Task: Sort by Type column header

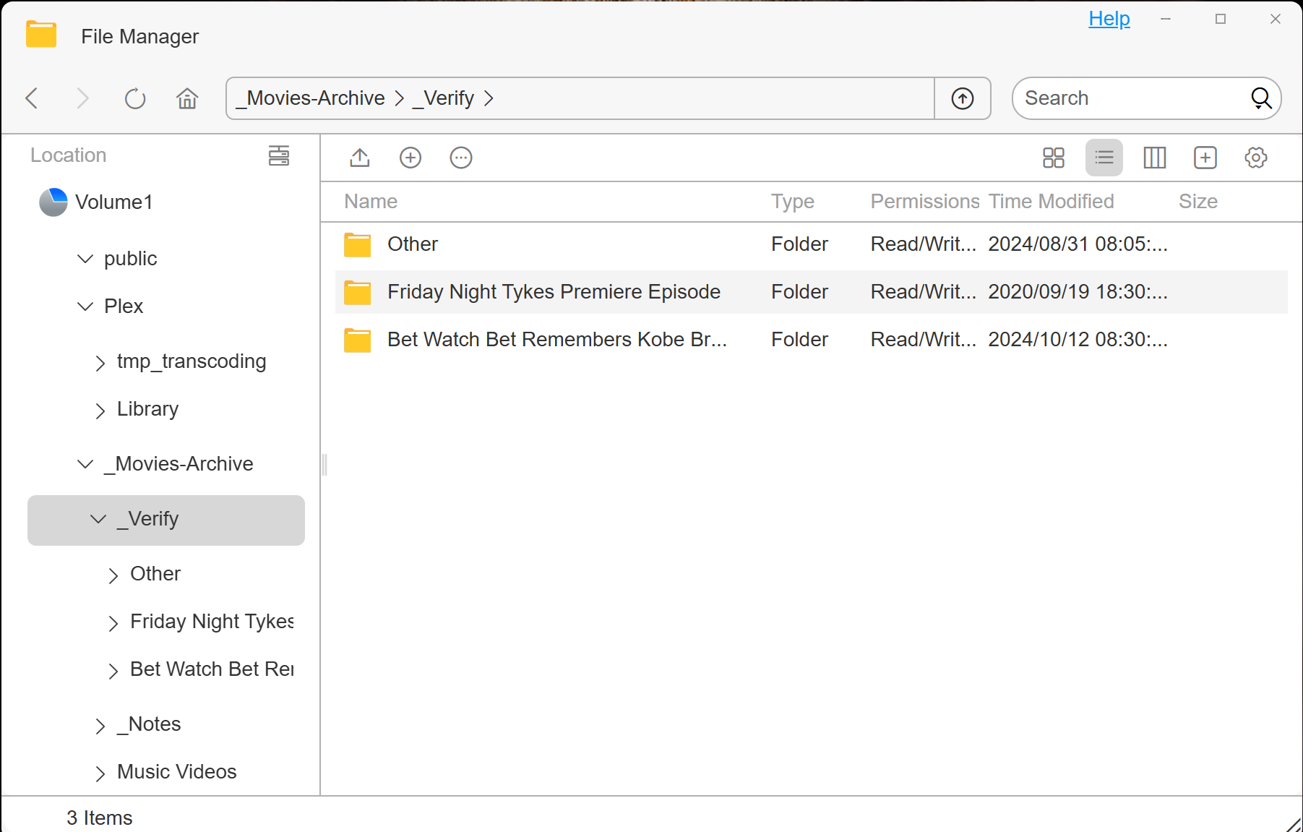Action: (793, 202)
